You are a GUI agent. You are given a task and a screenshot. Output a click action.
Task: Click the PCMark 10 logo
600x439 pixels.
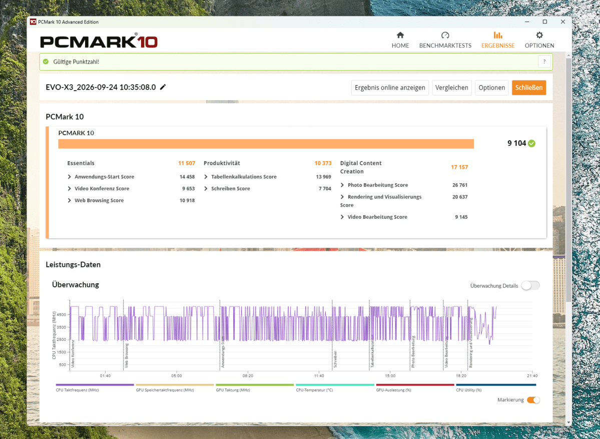pyautogui.click(x=99, y=41)
